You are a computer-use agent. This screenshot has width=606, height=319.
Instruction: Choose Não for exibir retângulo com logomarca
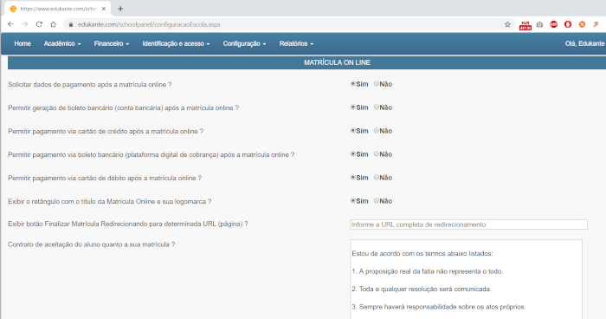376,200
